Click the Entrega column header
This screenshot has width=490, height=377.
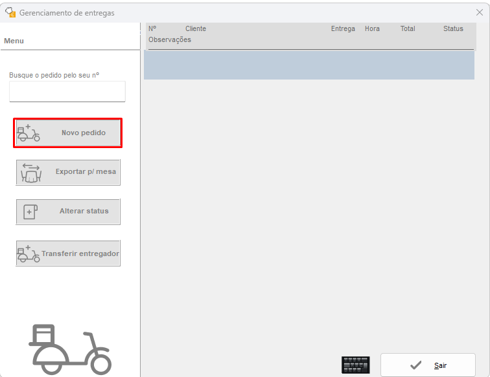343,29
